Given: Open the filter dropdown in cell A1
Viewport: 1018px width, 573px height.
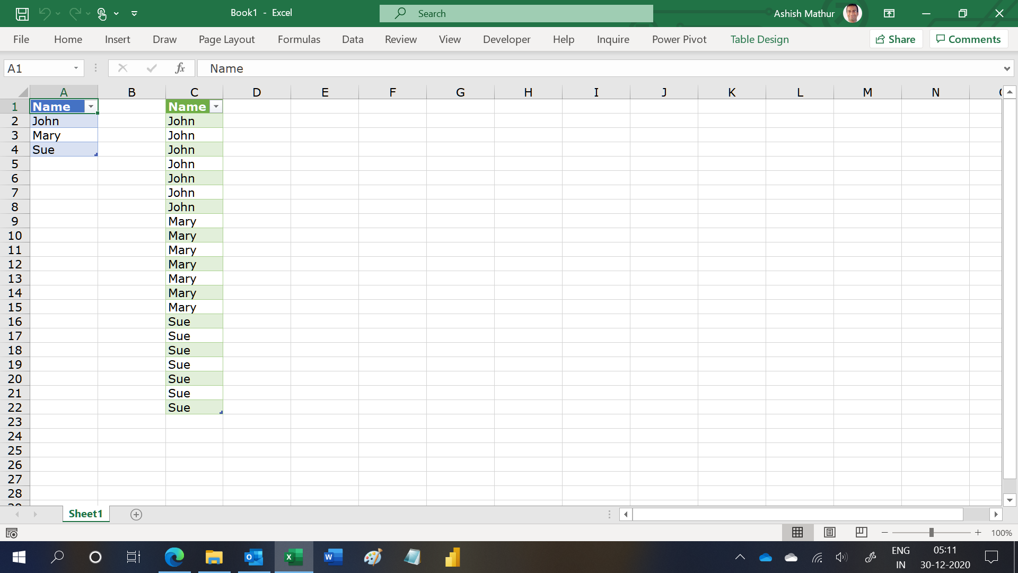Looking at the screenshot, I should coord(91,107).
